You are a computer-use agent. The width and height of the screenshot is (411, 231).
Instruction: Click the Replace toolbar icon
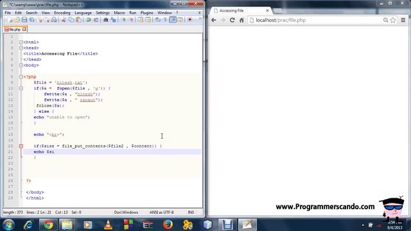[x=113, y=20]
